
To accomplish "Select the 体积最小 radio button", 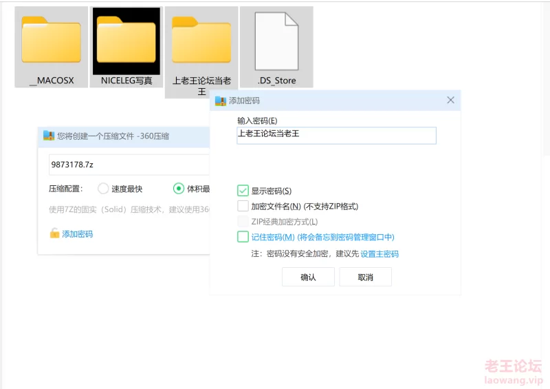I will [179, 189].
